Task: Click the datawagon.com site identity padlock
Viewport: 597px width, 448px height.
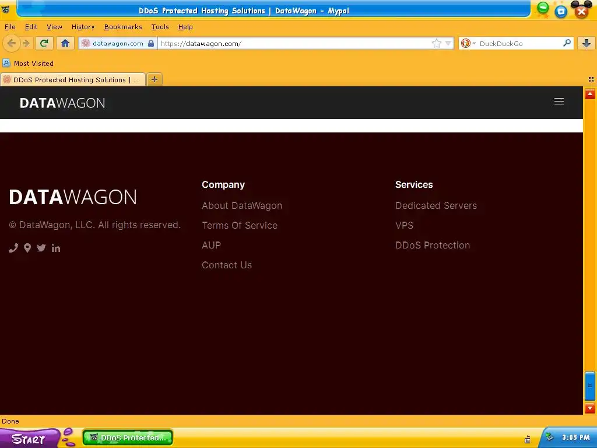Action: point(151,43)
